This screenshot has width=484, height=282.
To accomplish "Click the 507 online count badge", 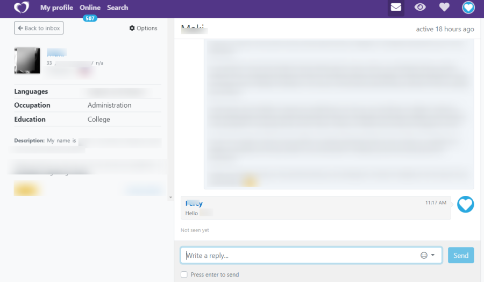I will click(x=90, y=18).
